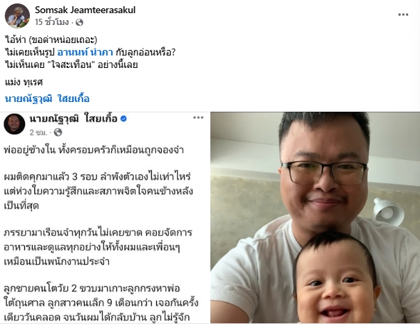Viewport: 420px width, 324px height.
Task: Click the paragraph starting ภรรยามาเรือนจำทุกวัน
Action: (98, 247)
